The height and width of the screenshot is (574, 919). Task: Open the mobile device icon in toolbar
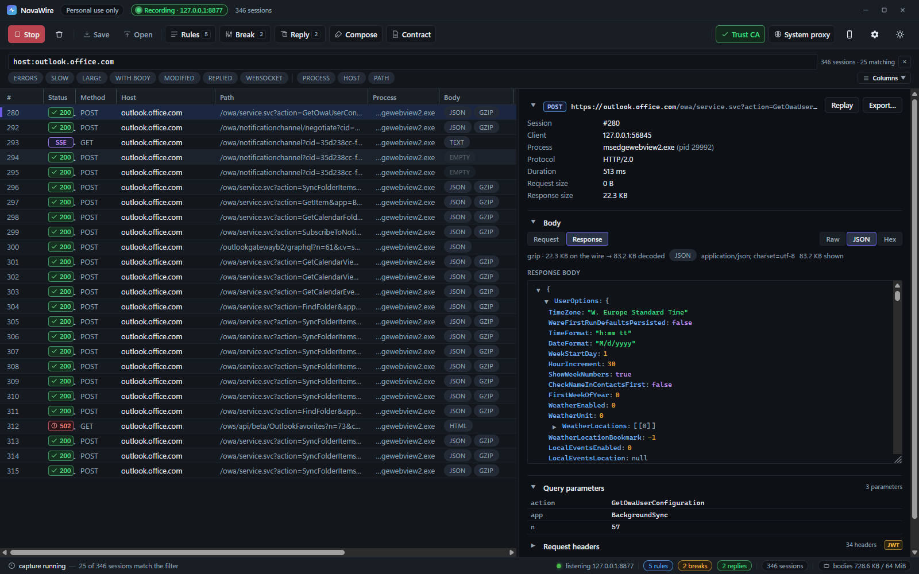tap(850, 34)
